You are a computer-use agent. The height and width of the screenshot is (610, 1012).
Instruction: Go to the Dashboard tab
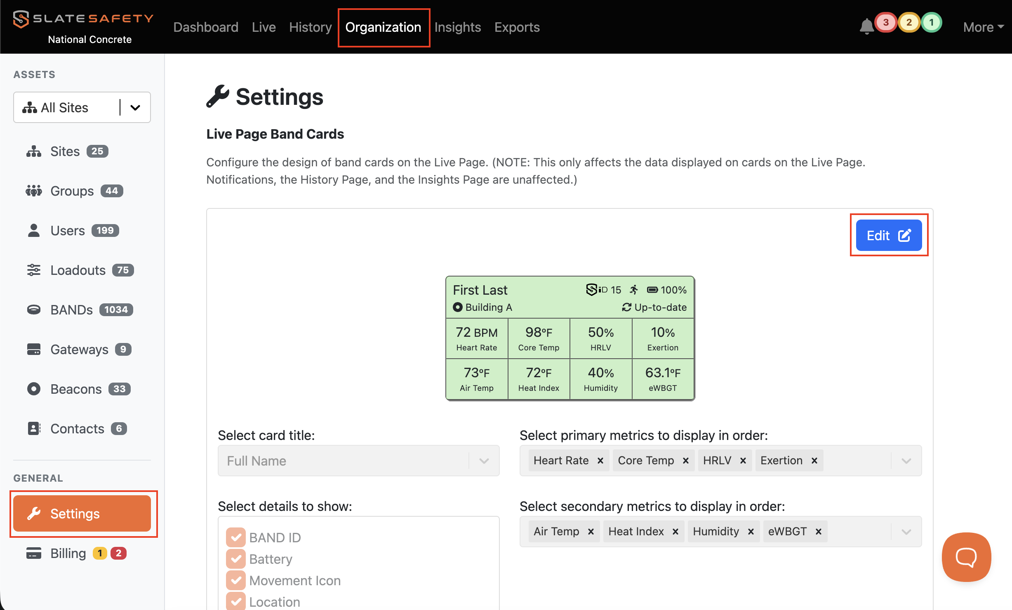[206, 27]
